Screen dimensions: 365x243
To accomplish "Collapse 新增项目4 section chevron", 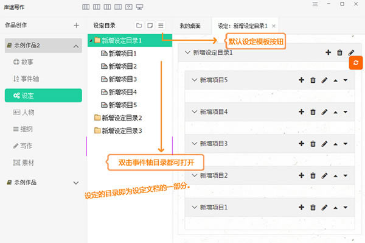I will pyautogui.click(x=195, y=112).
